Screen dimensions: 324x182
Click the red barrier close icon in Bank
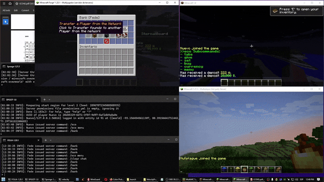click(x=107, y=41)
